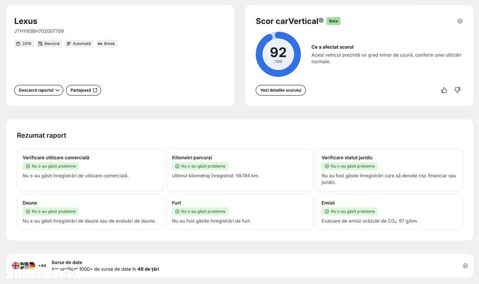
Task: Click the car icon on Break tag
Action: [100, 44]
